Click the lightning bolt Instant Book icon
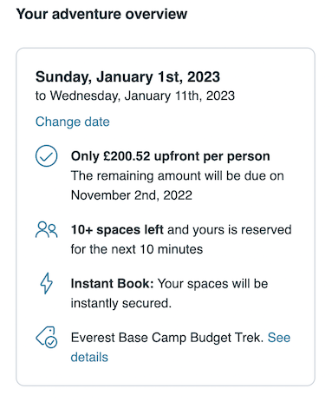 tap(46, 283)
